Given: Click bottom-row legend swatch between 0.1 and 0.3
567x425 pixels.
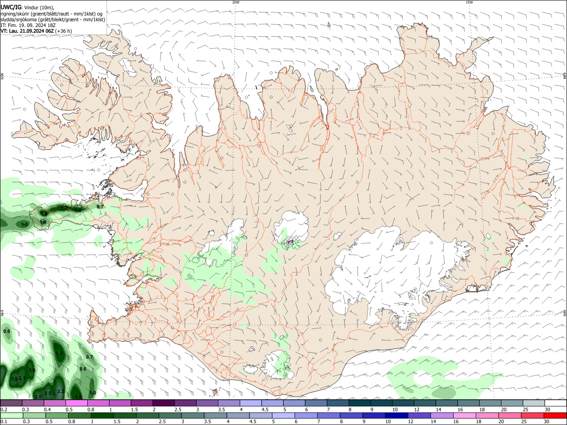Looking at the screenshot, I should click(11, 415).
